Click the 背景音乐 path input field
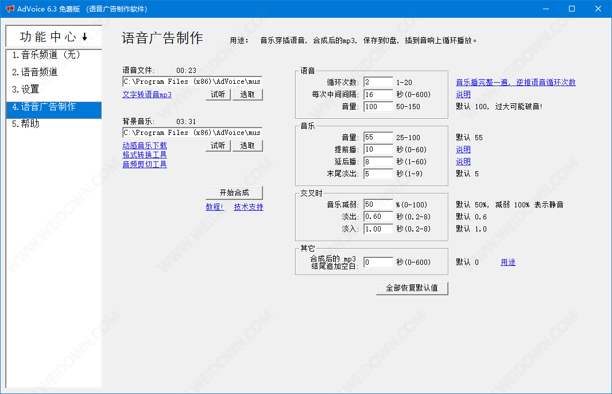 coord(192,132)
